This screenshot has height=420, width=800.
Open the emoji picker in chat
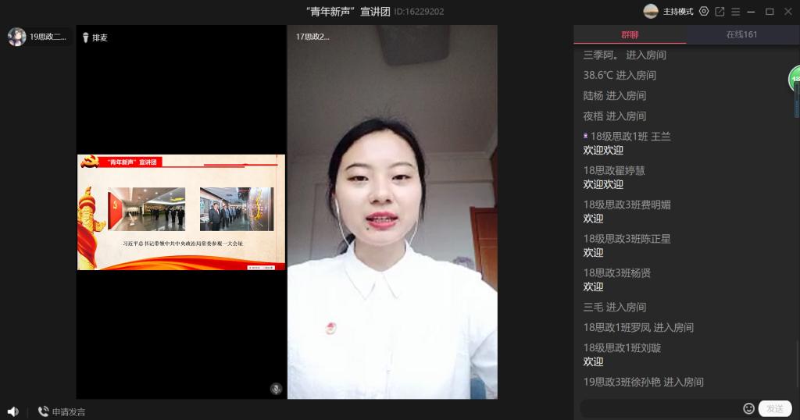748,408
